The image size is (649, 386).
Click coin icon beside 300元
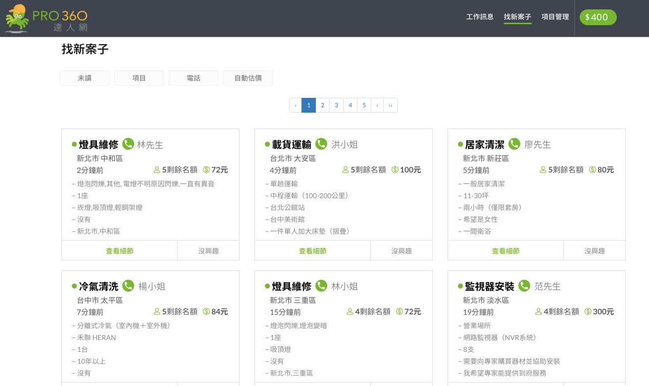pyautogui.click(x=588, y=311)
